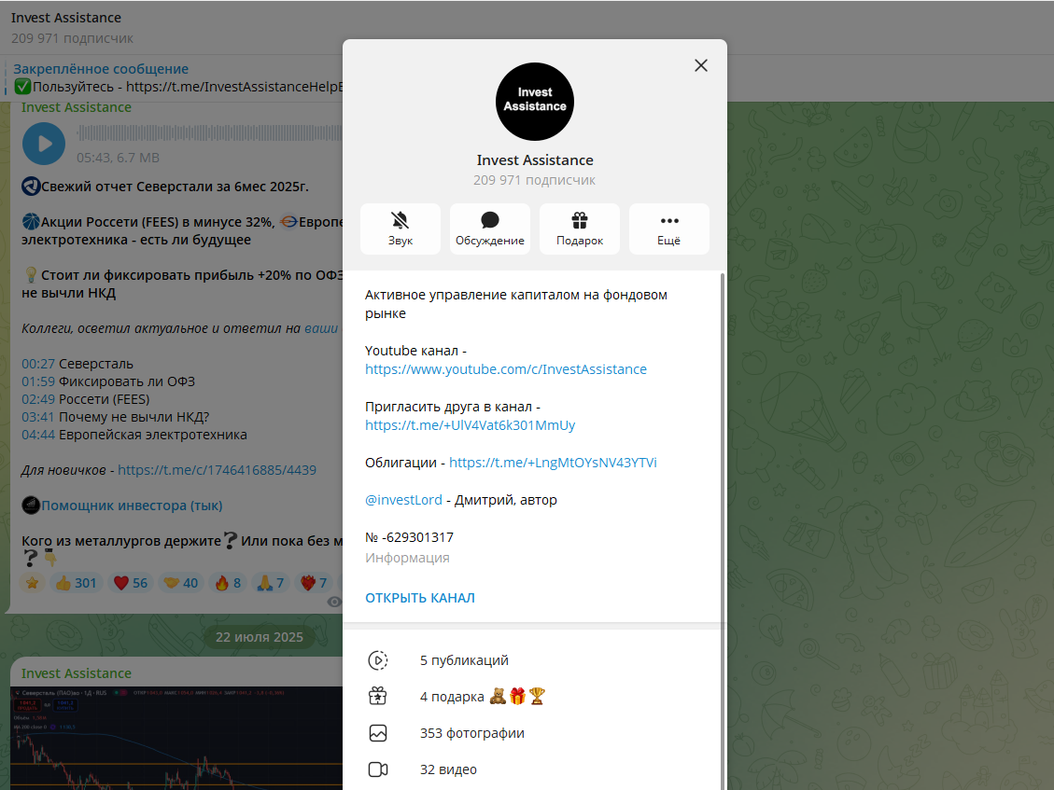Jump to timestamp 00:27 Северсталь
1054x790 pixels.
(x=38, y=364)
